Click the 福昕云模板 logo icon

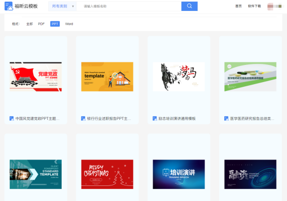[x=9, y=6]
